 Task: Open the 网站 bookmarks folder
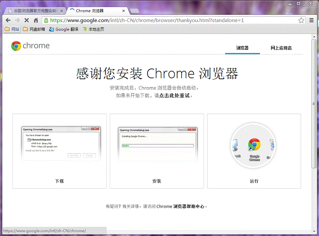[12, 29]
